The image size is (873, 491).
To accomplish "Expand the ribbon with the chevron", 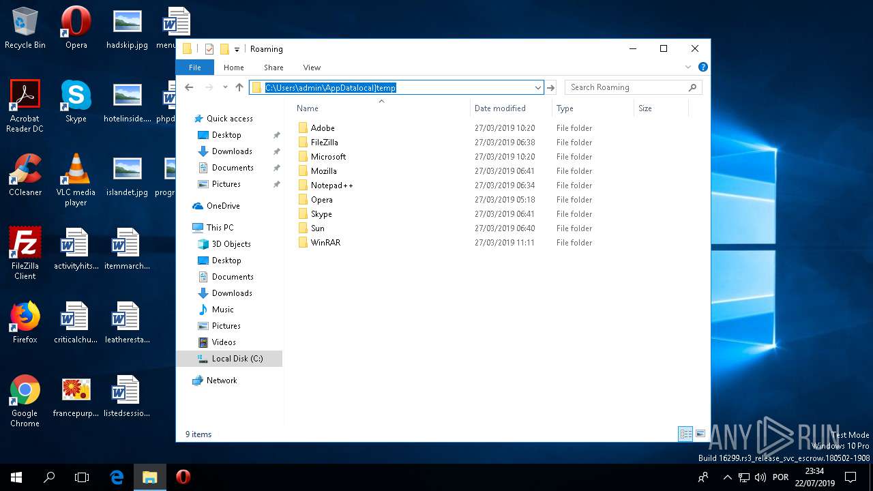I will point(688,67).
